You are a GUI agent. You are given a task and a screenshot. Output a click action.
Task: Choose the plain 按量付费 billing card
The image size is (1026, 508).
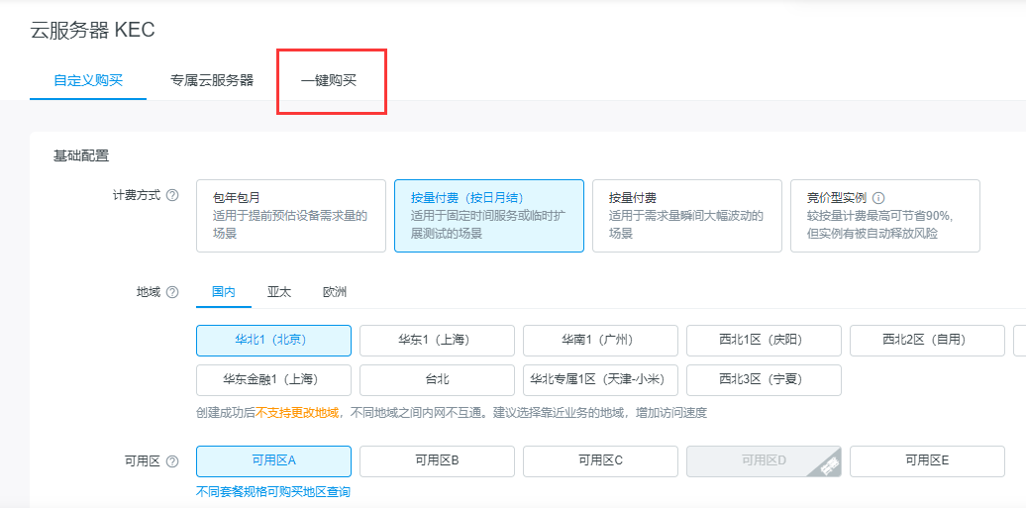tap(687, 216)
